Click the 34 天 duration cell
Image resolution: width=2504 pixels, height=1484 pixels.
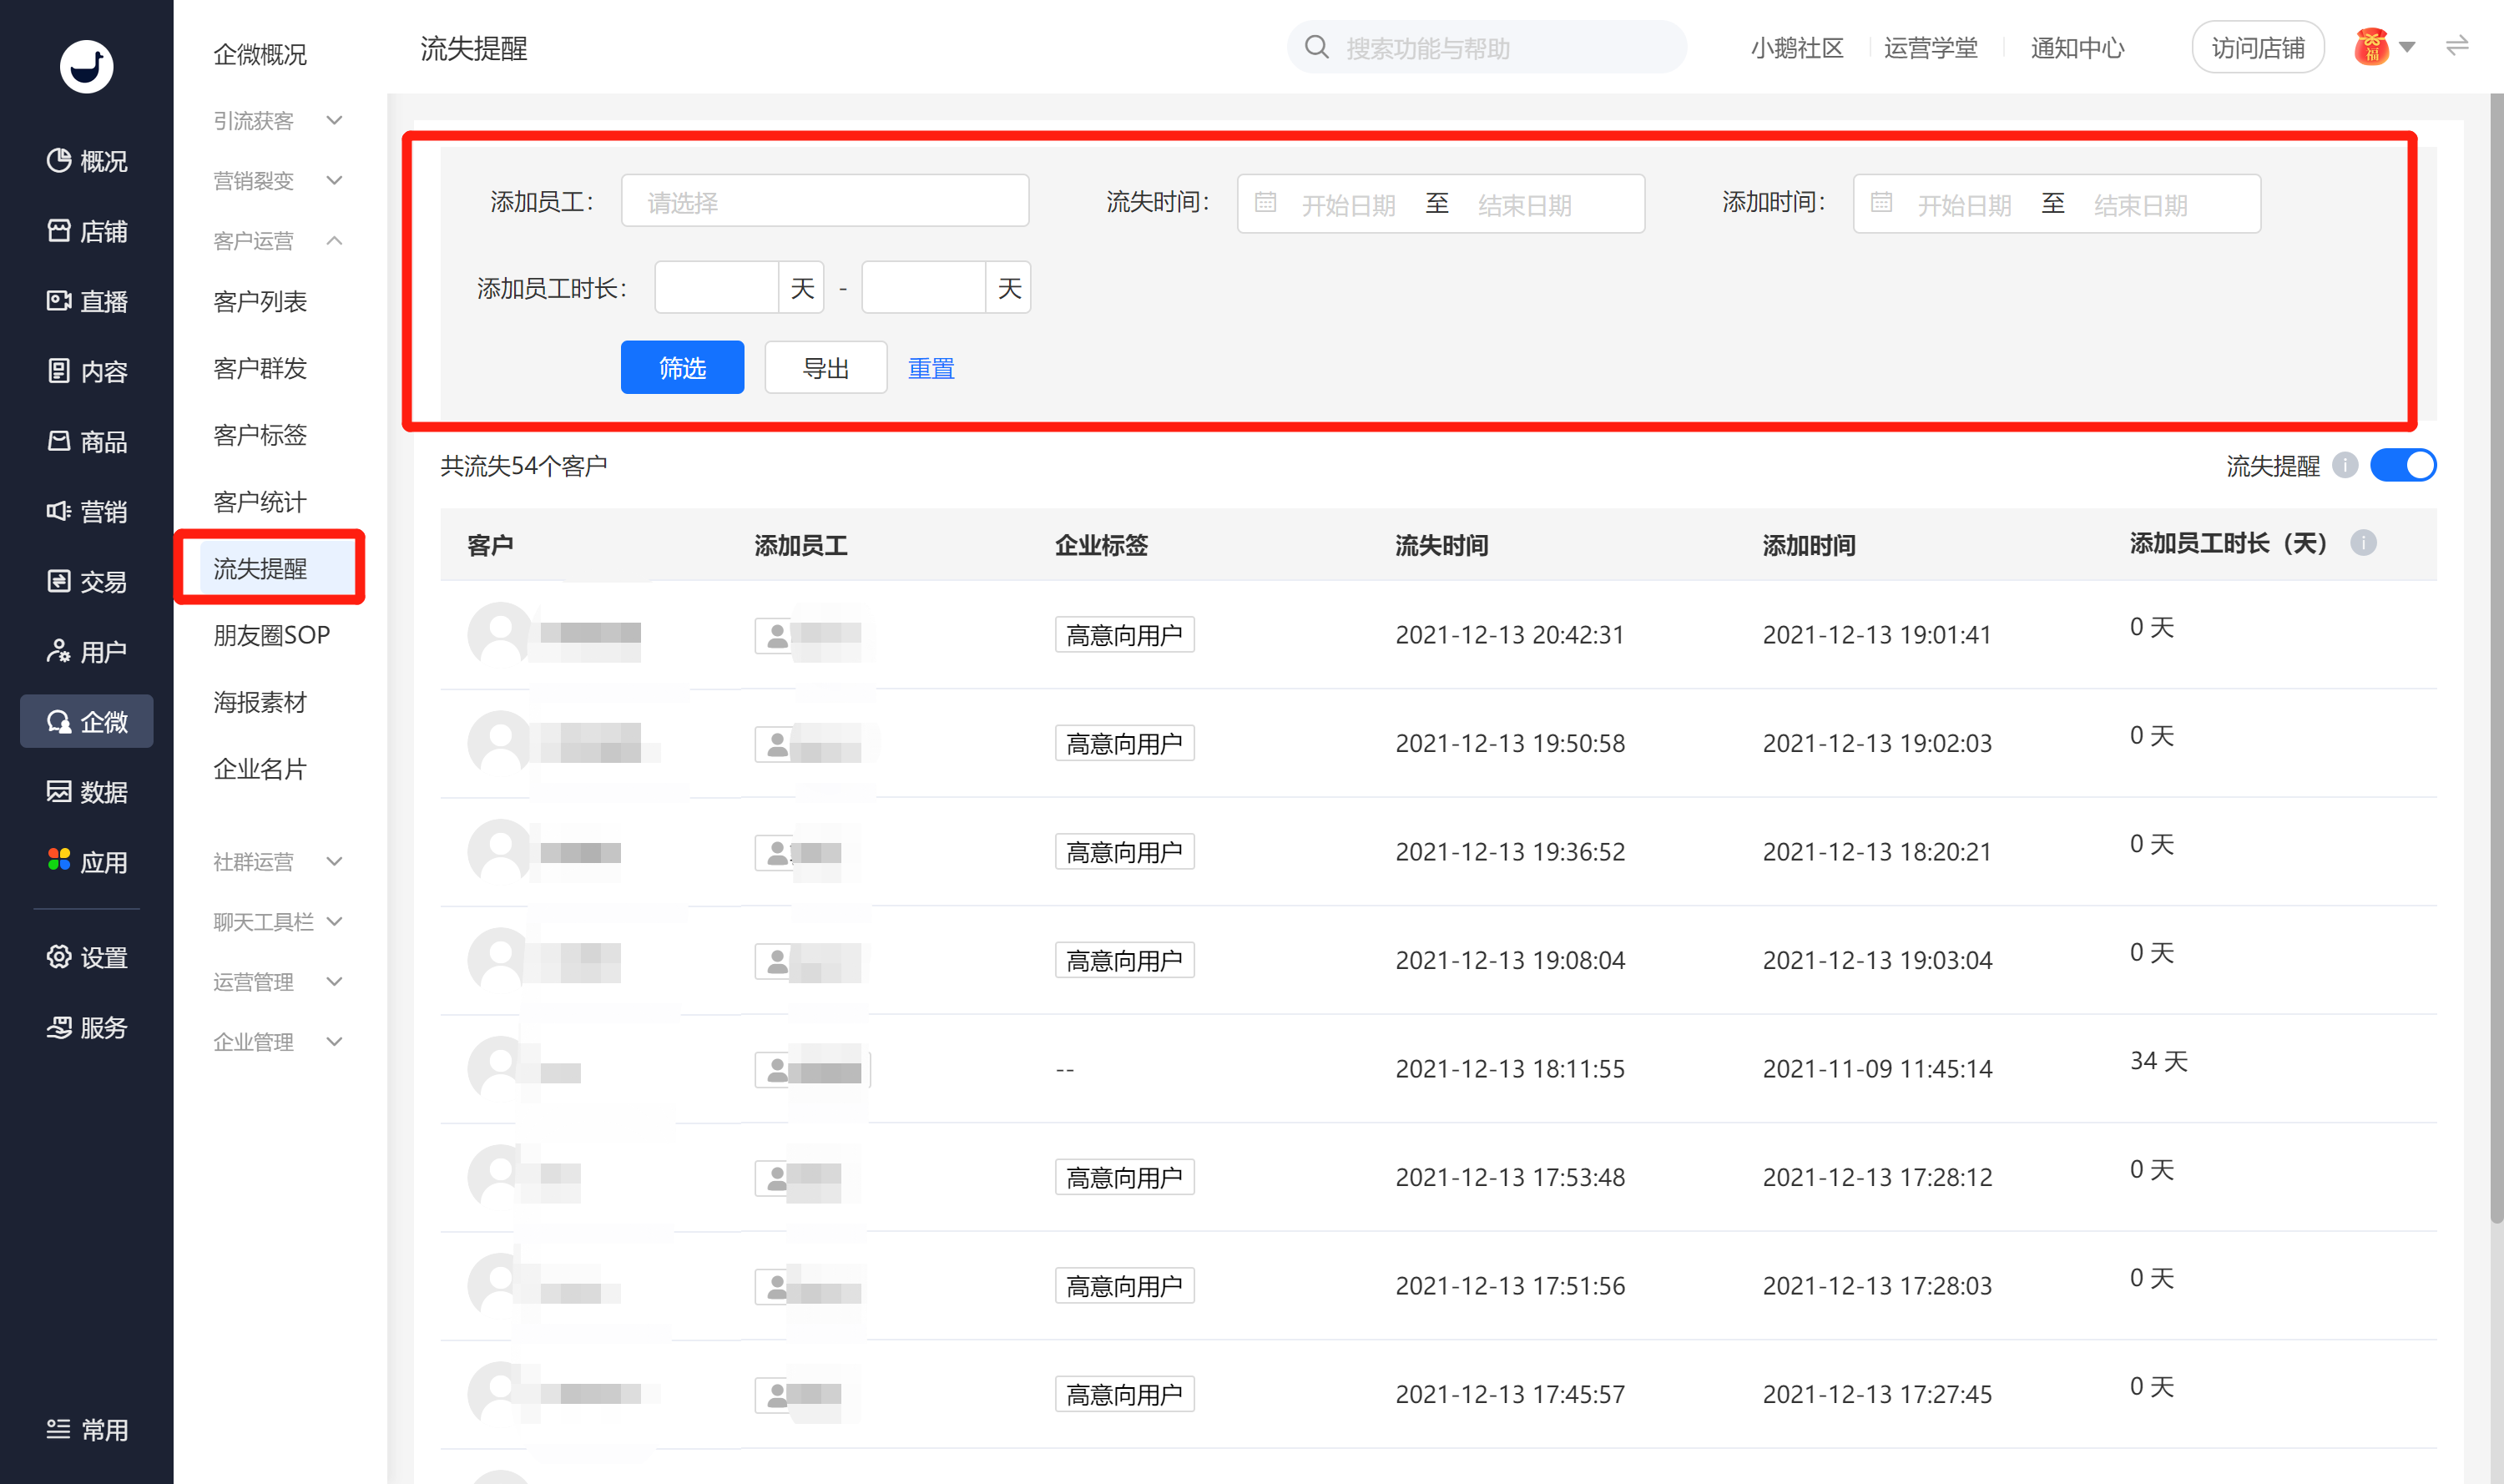click(2158, 1061)
